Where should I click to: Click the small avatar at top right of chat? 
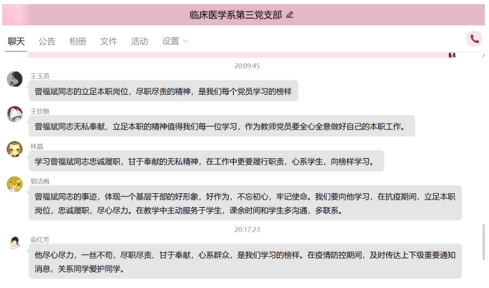tap(452, 55)
